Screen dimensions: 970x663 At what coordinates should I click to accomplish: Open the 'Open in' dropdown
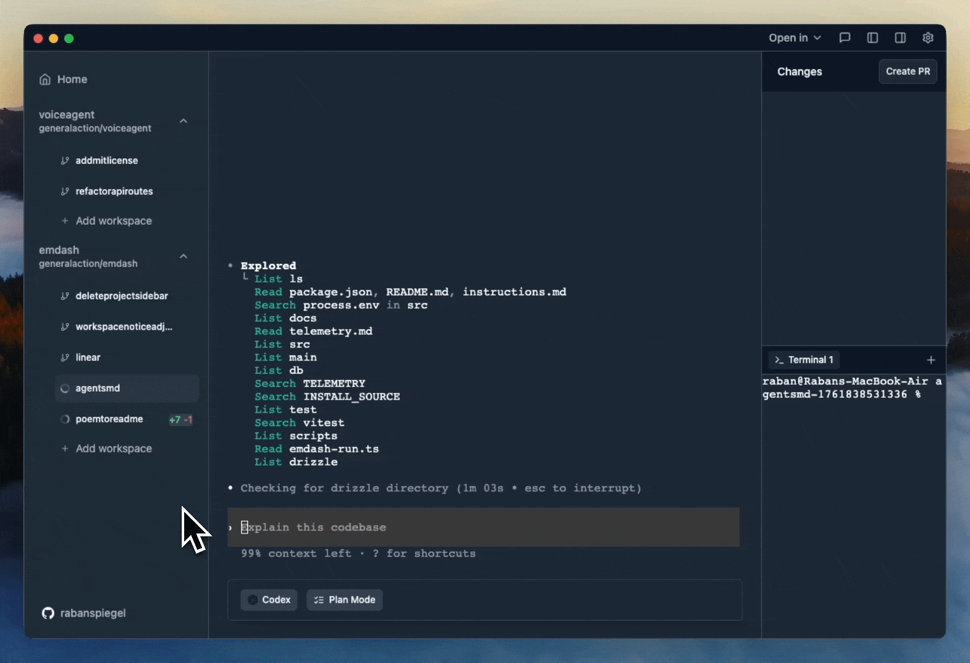tap(794, 38)
